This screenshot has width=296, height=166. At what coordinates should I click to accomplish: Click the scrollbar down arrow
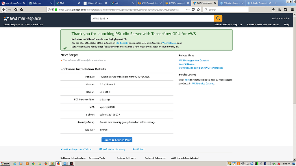[294, 159]
